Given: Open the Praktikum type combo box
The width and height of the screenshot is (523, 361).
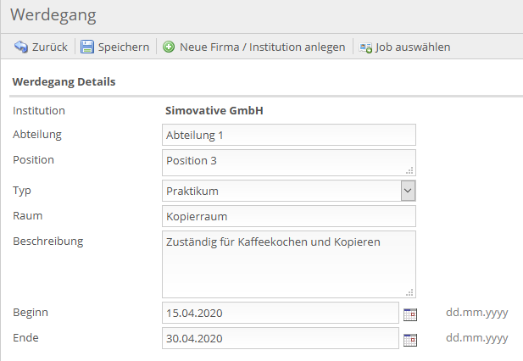Looking at the screenshot, I should [289, 191].
